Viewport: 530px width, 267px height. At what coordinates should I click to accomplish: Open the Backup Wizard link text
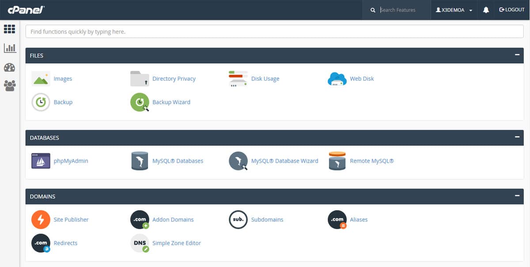click(171, 102)
